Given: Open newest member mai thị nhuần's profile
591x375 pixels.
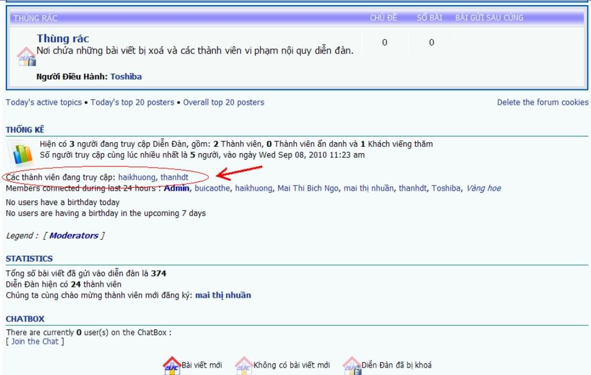Looking at the screenshot, I should [223, 296].
